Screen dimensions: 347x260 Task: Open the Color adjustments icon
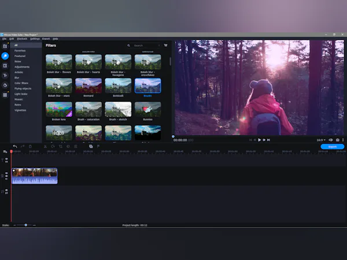pyautogui.click(x=68, y=146)
